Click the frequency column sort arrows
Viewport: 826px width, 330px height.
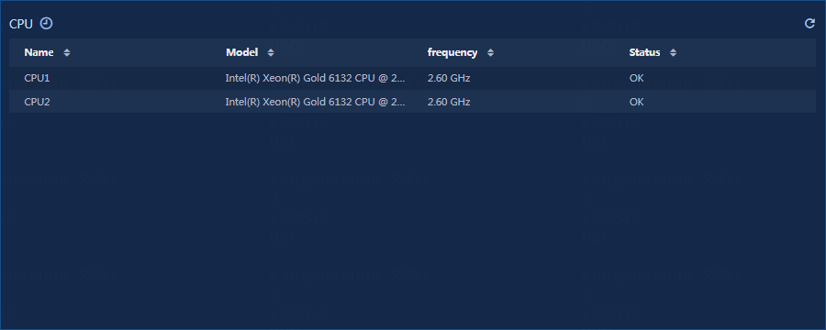click(x=490, y=52)
